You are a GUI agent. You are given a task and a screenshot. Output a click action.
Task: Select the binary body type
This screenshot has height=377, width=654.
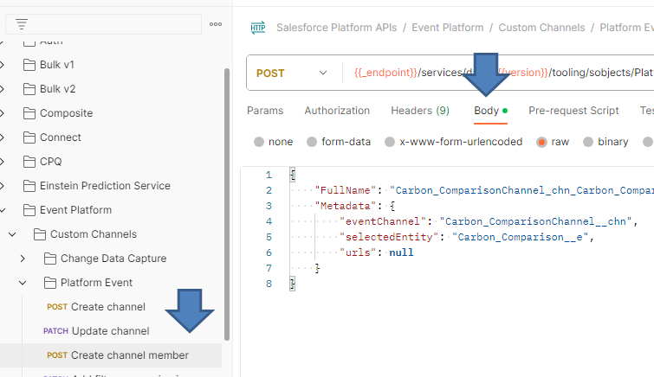point(588,142)
